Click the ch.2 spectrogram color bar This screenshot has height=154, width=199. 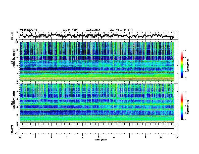182,106
